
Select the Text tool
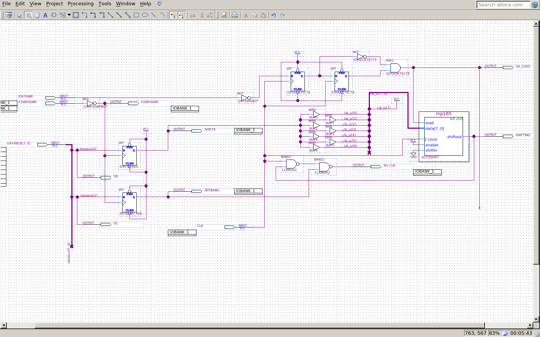pyautogui.click(x=45, y=15)
